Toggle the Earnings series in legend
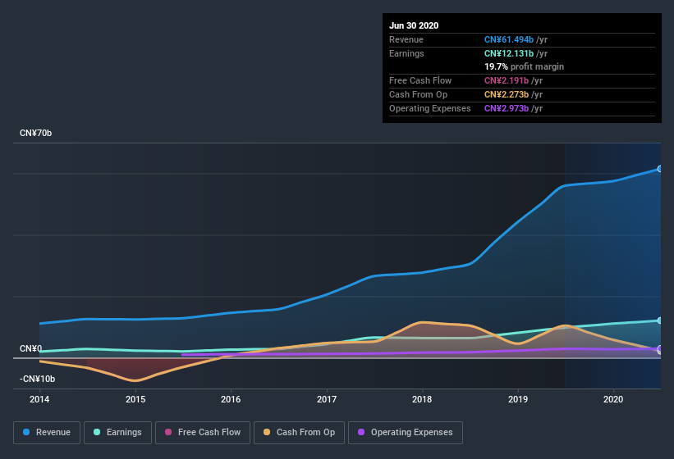This screenshot has height=459, width=674. pos(117,432)
